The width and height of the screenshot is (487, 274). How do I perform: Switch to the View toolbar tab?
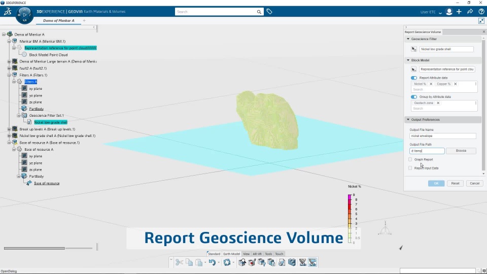(247, 254)
